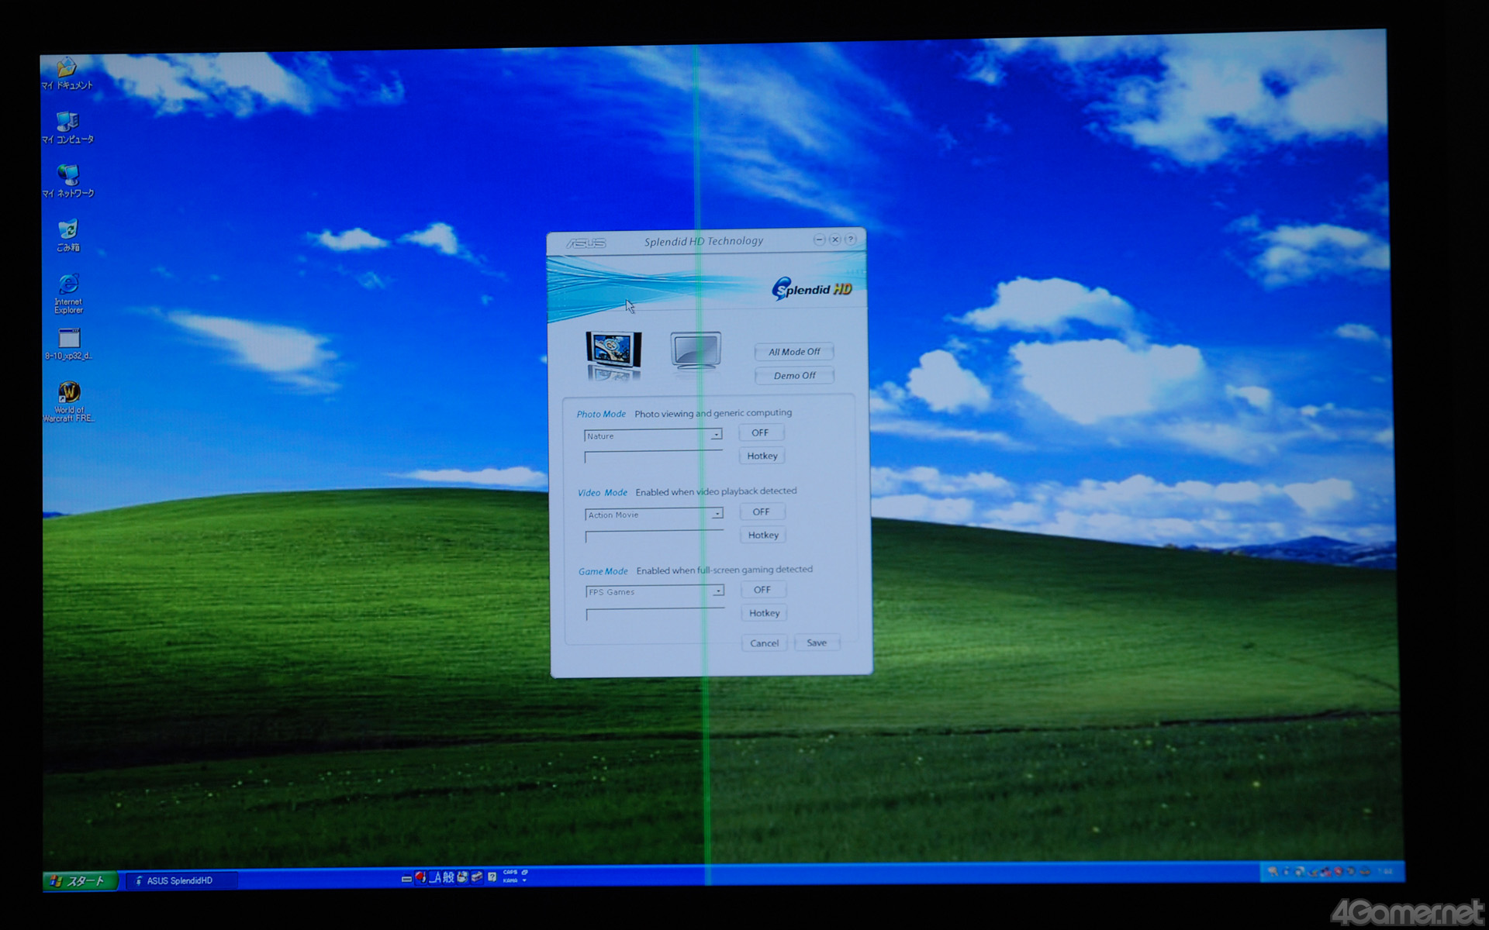Toggle the Video Mode OFF button
Screen dimensions: 1489x930
(x=761, y=512)
